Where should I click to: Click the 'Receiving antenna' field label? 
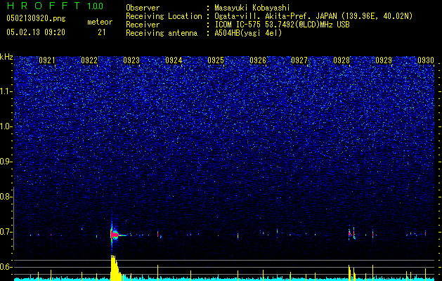(x=162, y=33)
